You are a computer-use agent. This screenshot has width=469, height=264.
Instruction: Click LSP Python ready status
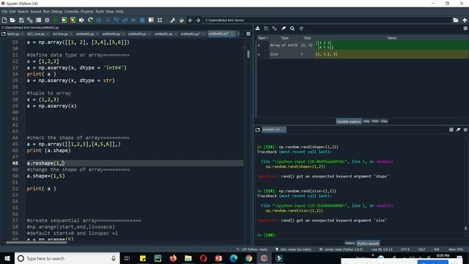(x=252, y=249)
